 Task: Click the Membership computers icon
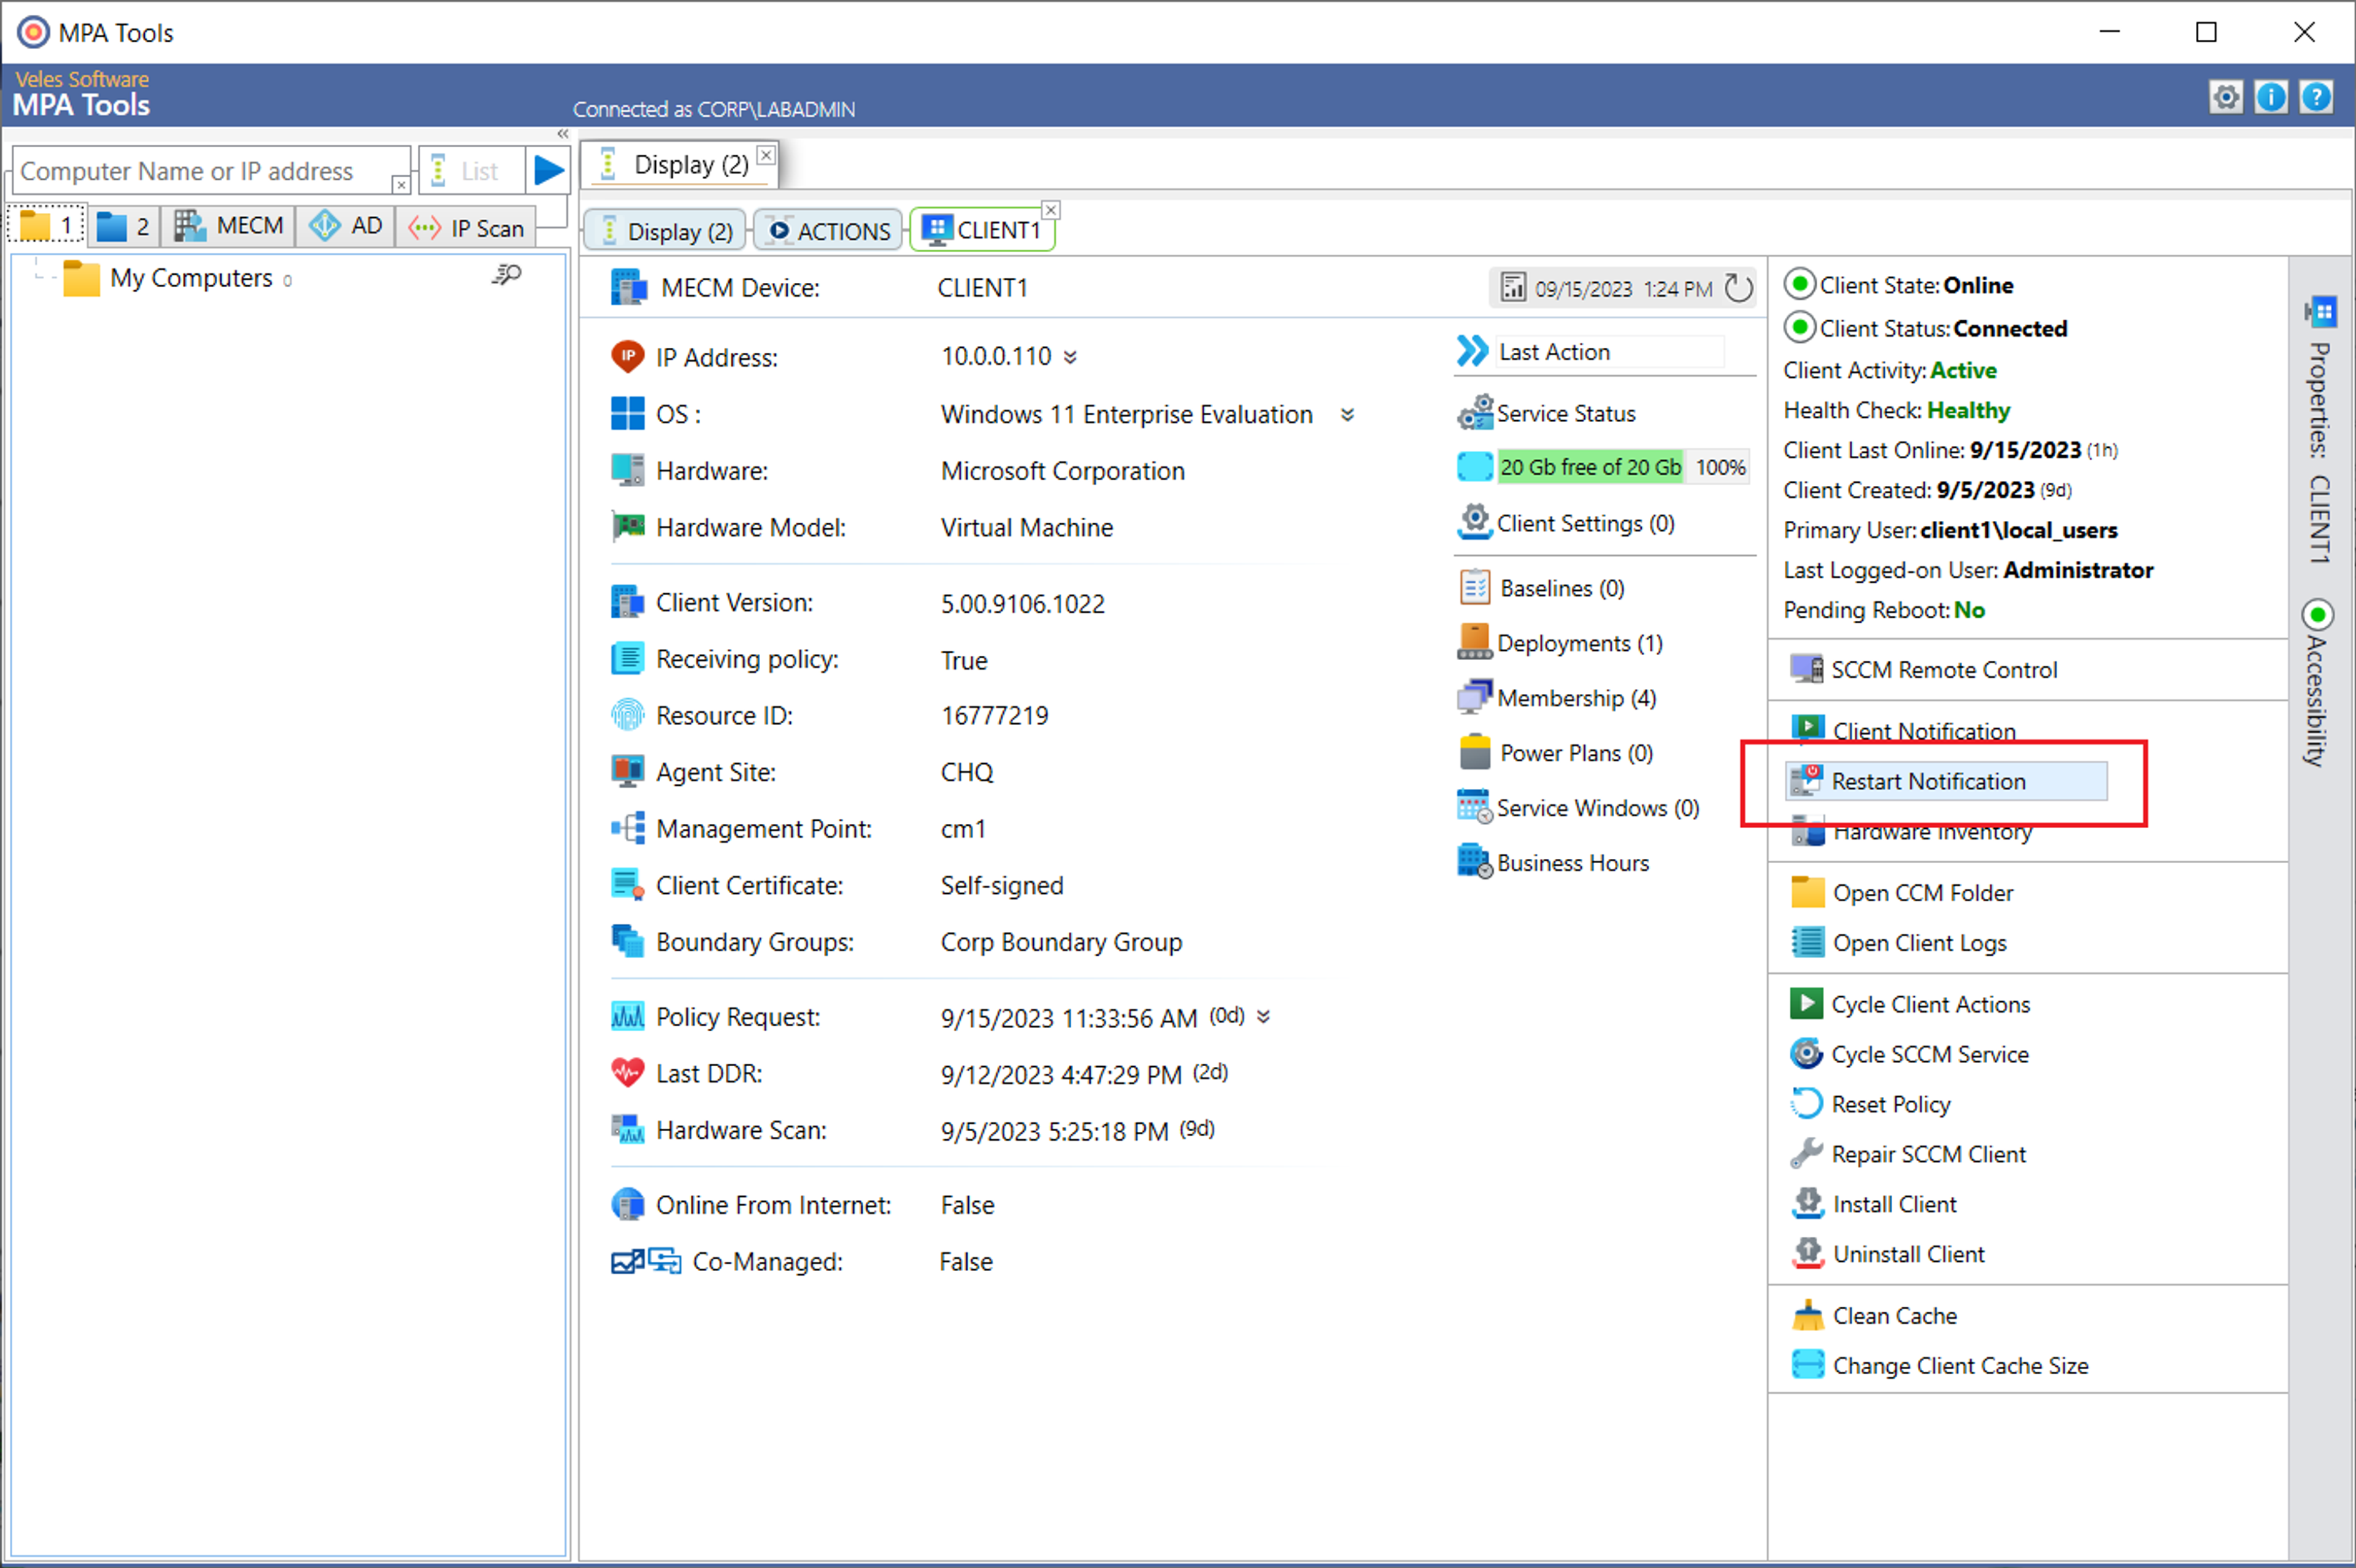tap(1475, 697)
